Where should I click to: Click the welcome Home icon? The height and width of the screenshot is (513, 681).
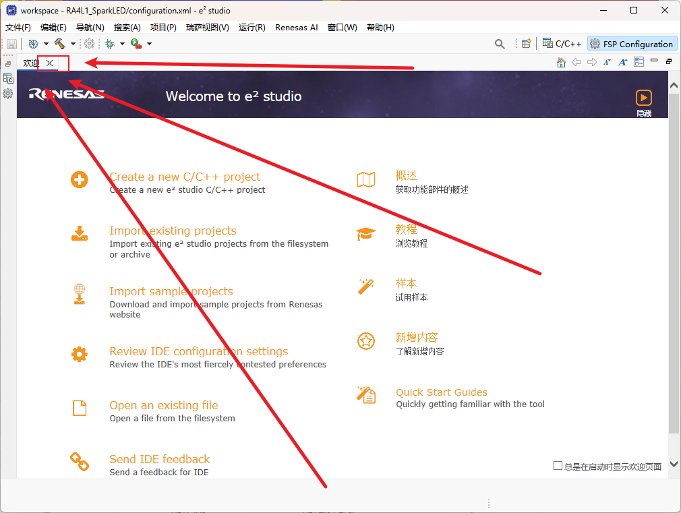561,62
